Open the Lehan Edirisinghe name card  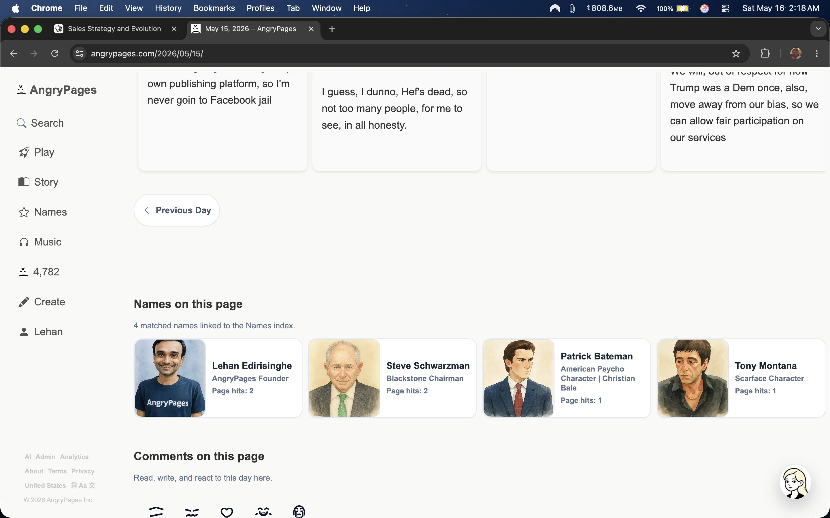point(218,378)
